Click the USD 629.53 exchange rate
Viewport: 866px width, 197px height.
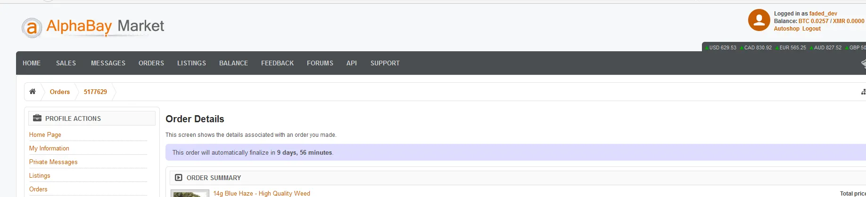coord(721,47)
